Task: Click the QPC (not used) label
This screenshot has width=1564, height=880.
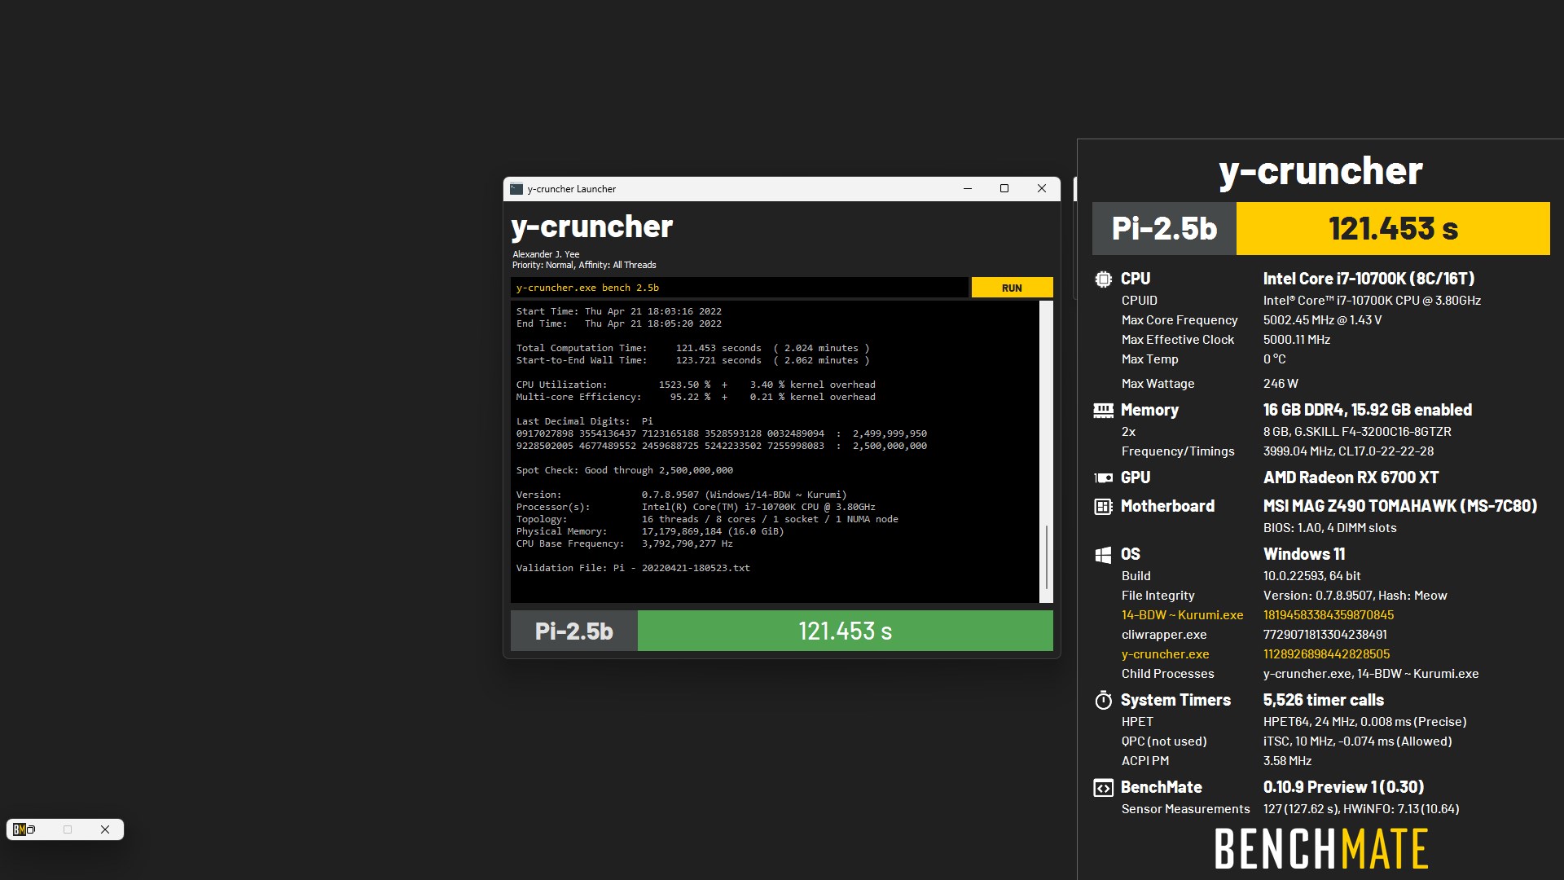Action: [x=1163, y=741]
